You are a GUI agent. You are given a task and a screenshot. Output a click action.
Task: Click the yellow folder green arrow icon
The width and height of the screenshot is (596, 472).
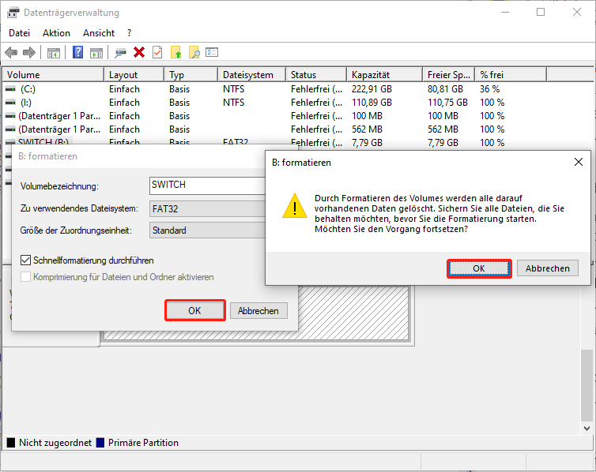176,53
